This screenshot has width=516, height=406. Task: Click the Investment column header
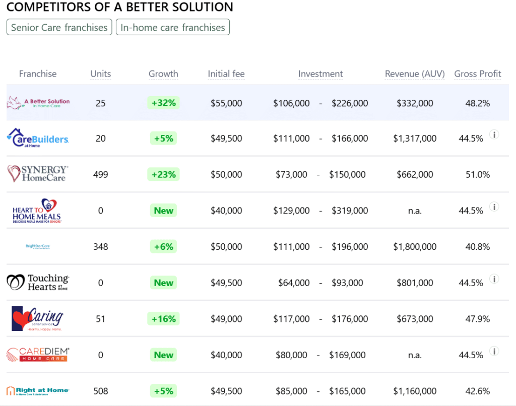(x=320, y=74)
